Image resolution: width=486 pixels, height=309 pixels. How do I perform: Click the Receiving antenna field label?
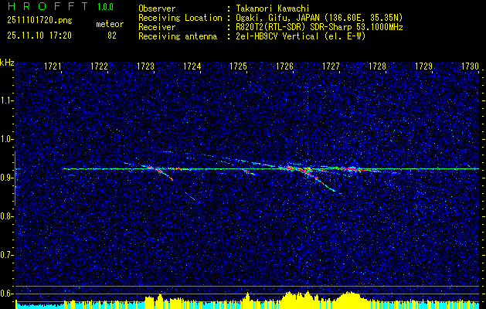pyautogui.click(x=178, y=36)
